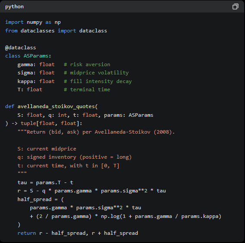
Task: Click the 'tau = params.T - t' line
Action: coord(45,182)
